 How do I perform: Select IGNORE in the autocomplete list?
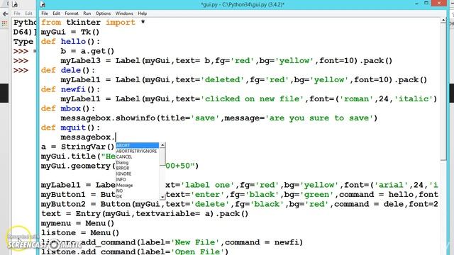click(x=137, y=174)
